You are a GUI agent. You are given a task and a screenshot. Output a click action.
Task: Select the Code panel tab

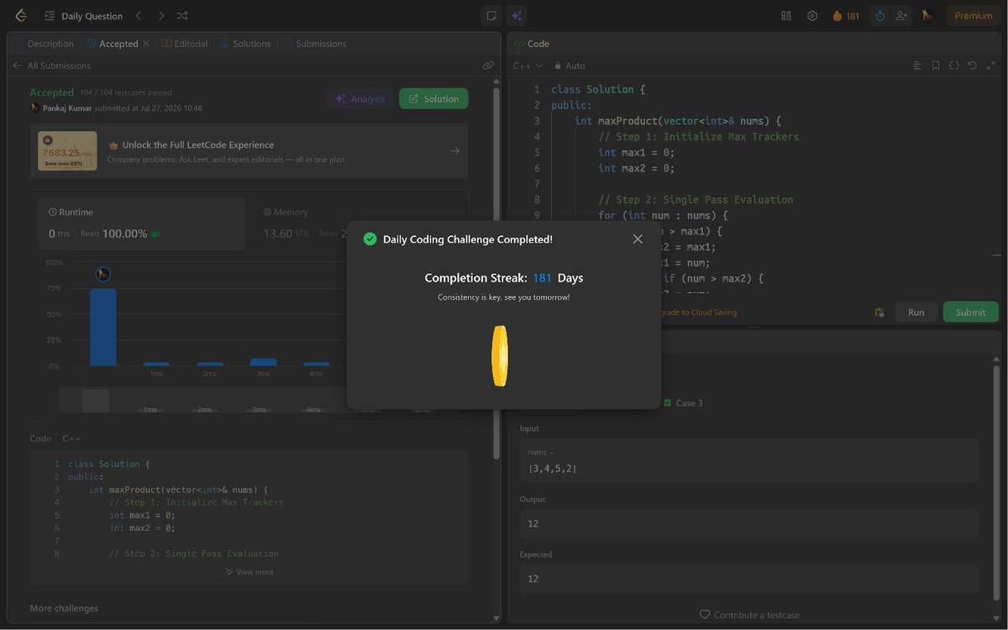[x=531, y=44]
